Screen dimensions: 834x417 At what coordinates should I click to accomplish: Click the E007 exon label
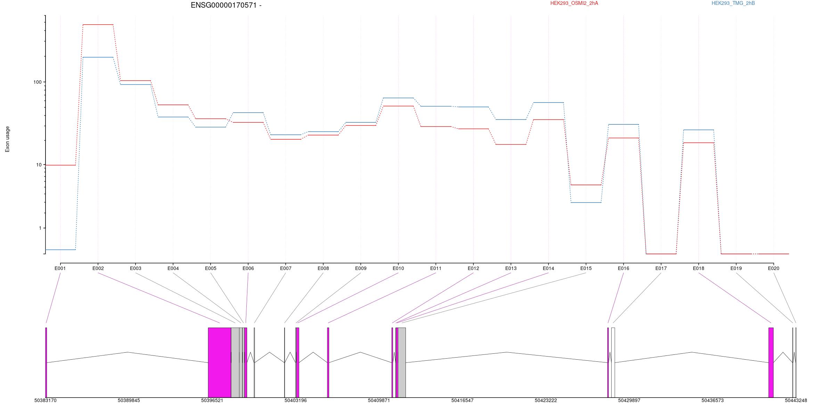[286, 268]
